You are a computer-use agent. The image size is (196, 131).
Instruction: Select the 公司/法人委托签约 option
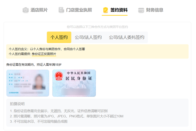[126, 37]
